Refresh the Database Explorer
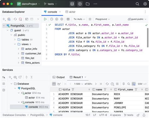This screenshot has height=118, width=149. [x=15, y=19]
